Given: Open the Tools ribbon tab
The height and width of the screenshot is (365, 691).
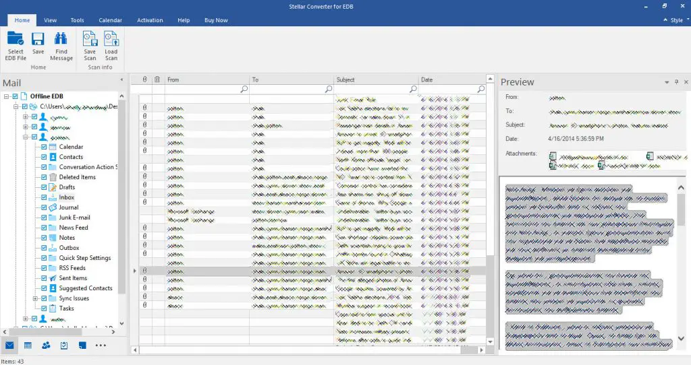Looking at the screenshot, I should 77,20.
